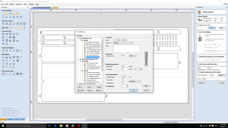Click the Chrome icon in the taskbar
Viewport: 228px width, 128px height.
73,126
